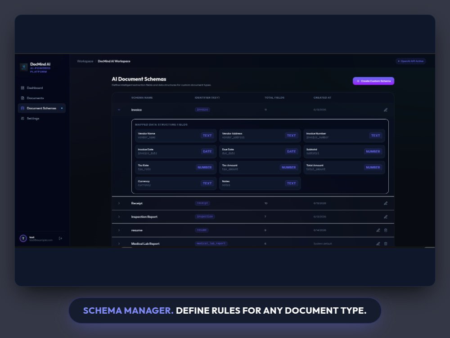Click the DocMind AI Workspace breadcrumb
Image resolution: width=450 pixels, height=338 pixels.
114,61
